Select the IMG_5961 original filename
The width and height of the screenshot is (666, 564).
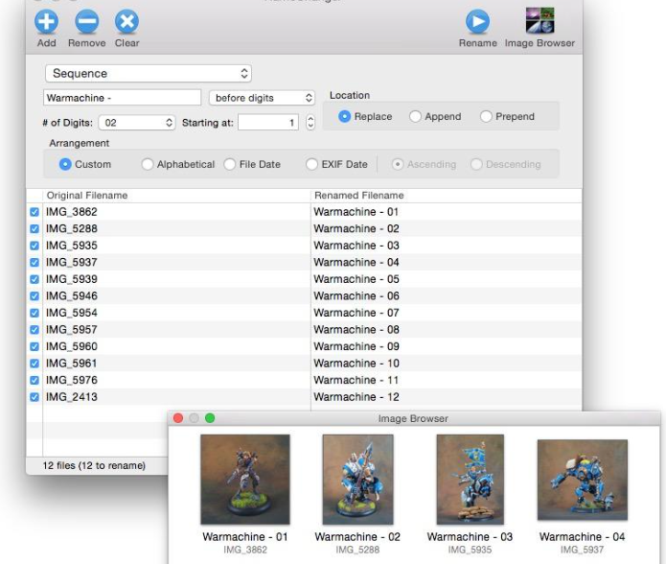[x=72, y=364]
